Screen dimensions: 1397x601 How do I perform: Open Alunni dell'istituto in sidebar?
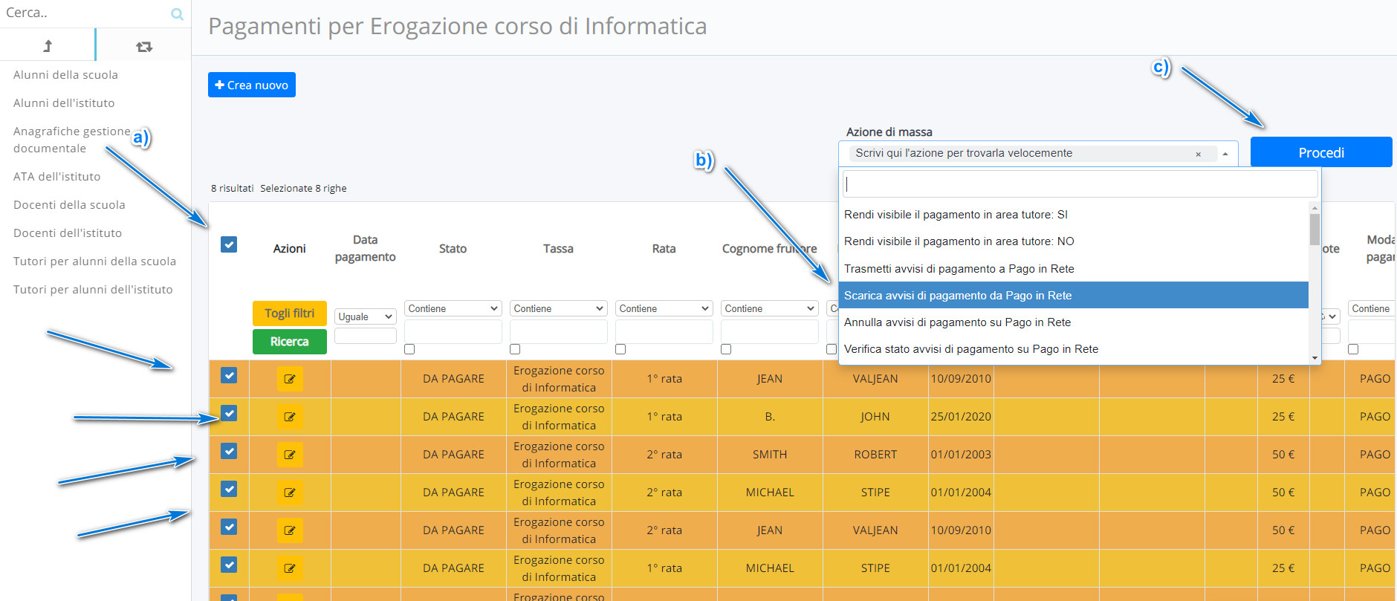pyautogui.click(x=64, y=103)
